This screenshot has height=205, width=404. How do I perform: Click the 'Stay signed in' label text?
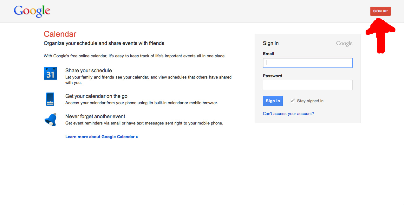tap(310, 101)
